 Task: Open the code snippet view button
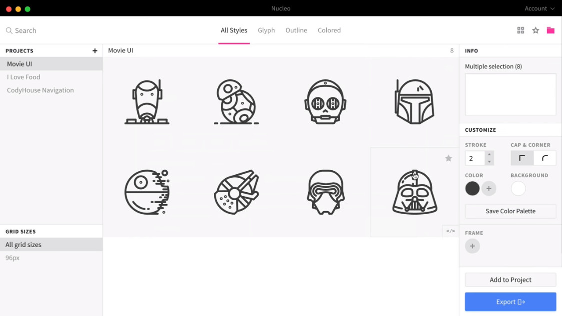pyautogui.click(x=451, y=231)
